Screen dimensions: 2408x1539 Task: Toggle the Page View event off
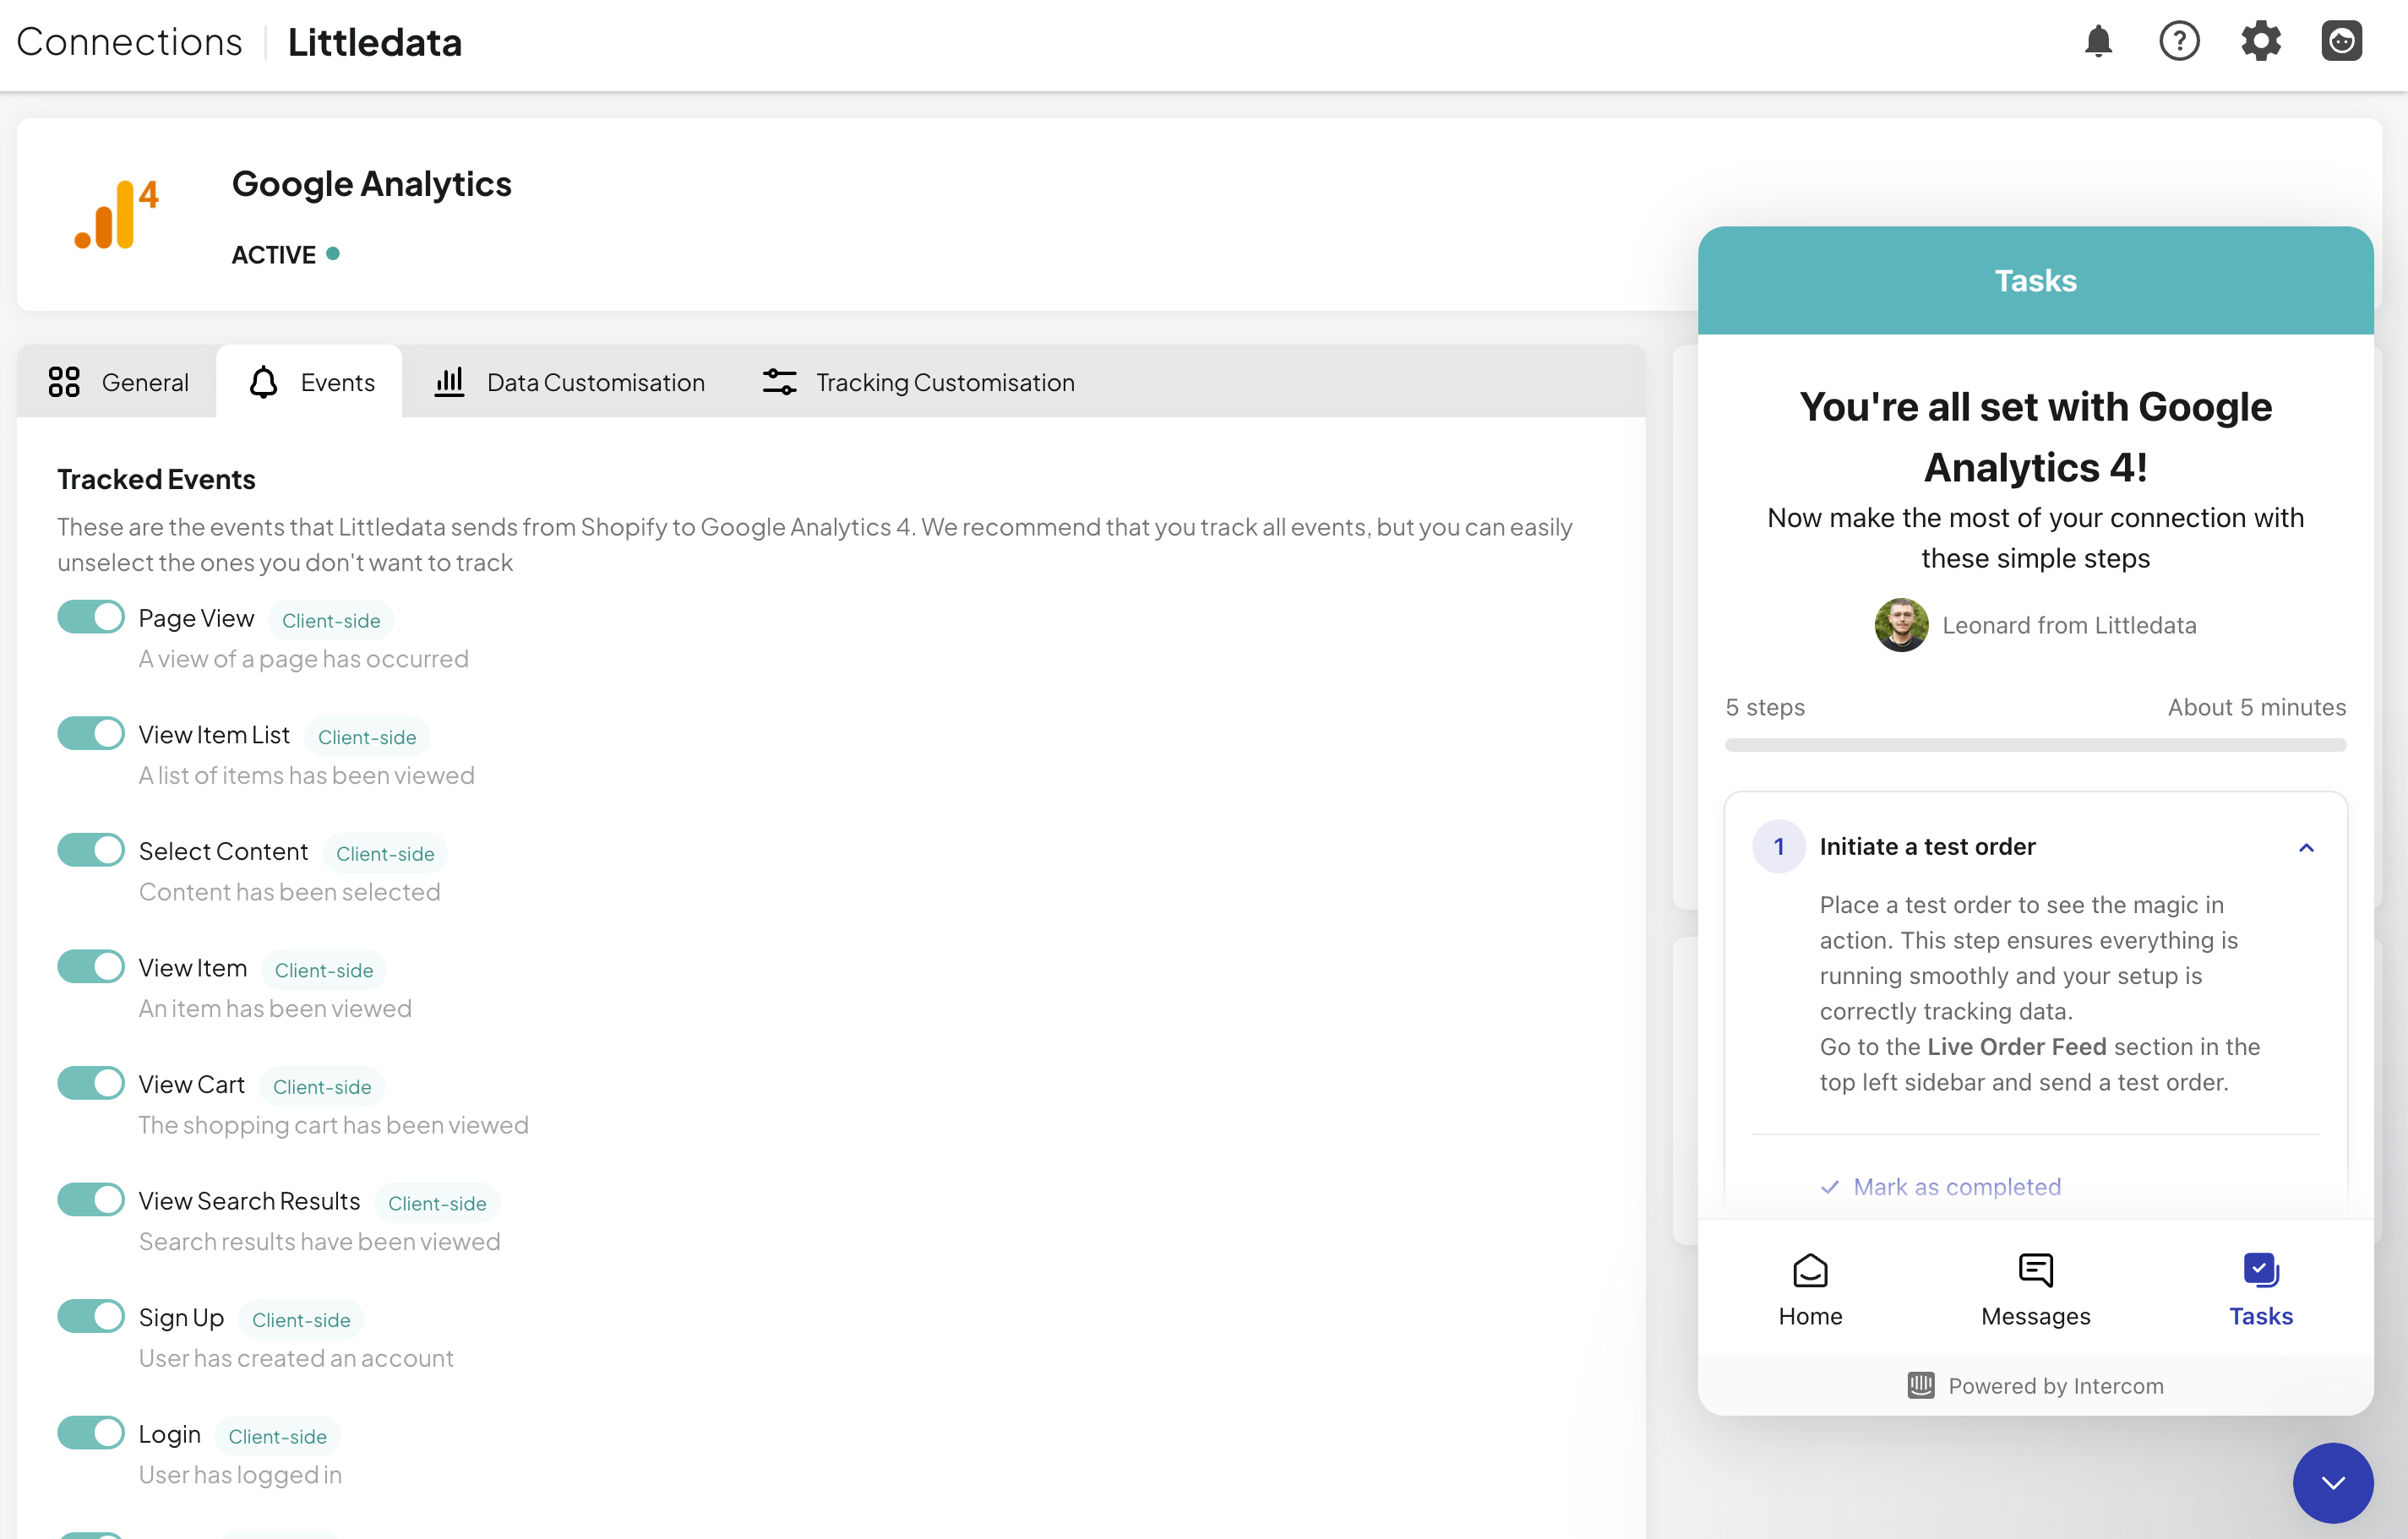90,617
